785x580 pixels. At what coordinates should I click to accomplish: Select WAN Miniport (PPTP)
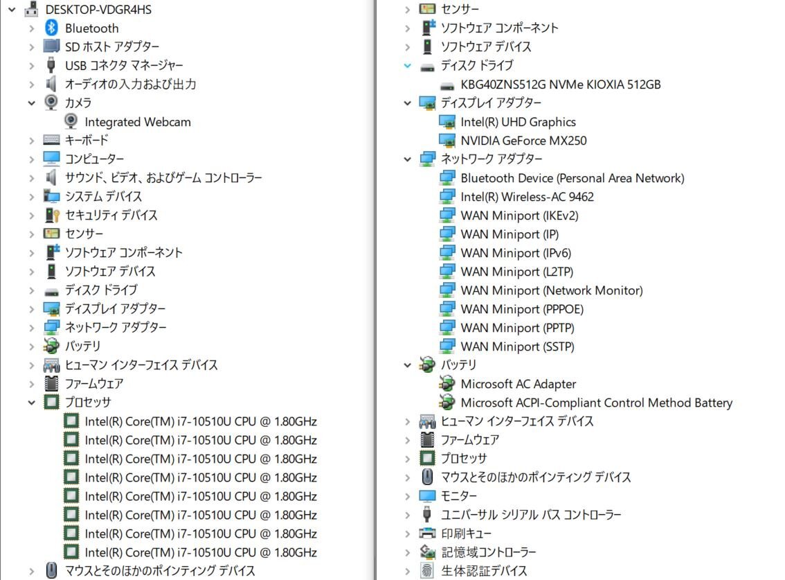pyautogui.click(x=517, y=328)
